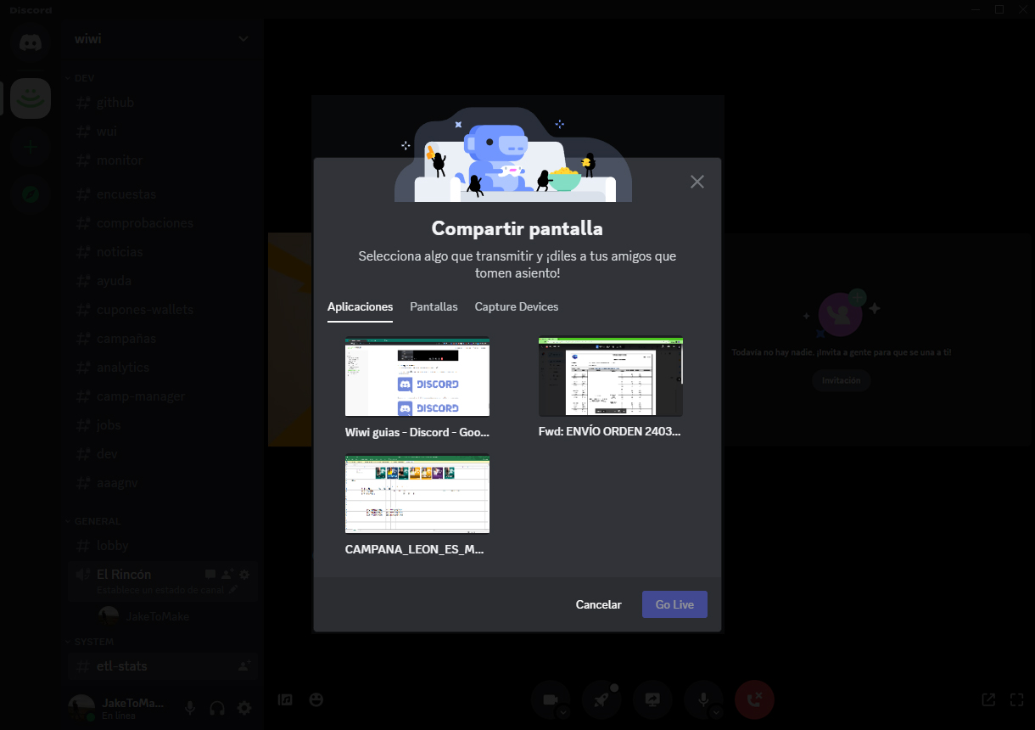Open the explore discoverable servers compass icon

coord(31,194)
